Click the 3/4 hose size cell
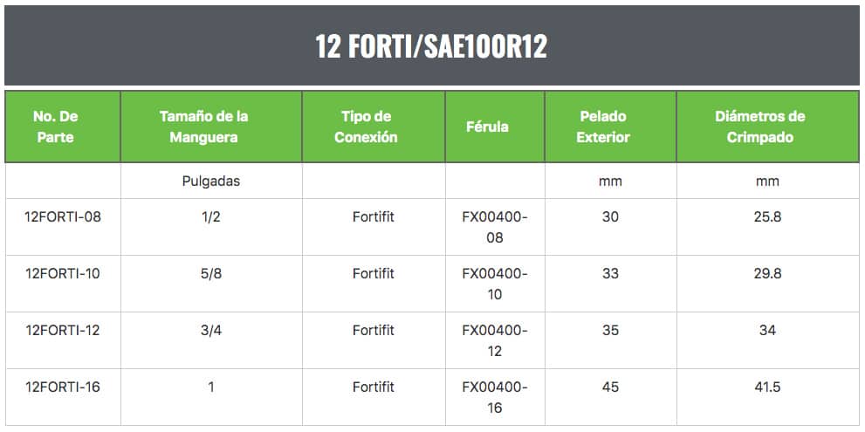The image size is (865, 432). click(210, 330)
